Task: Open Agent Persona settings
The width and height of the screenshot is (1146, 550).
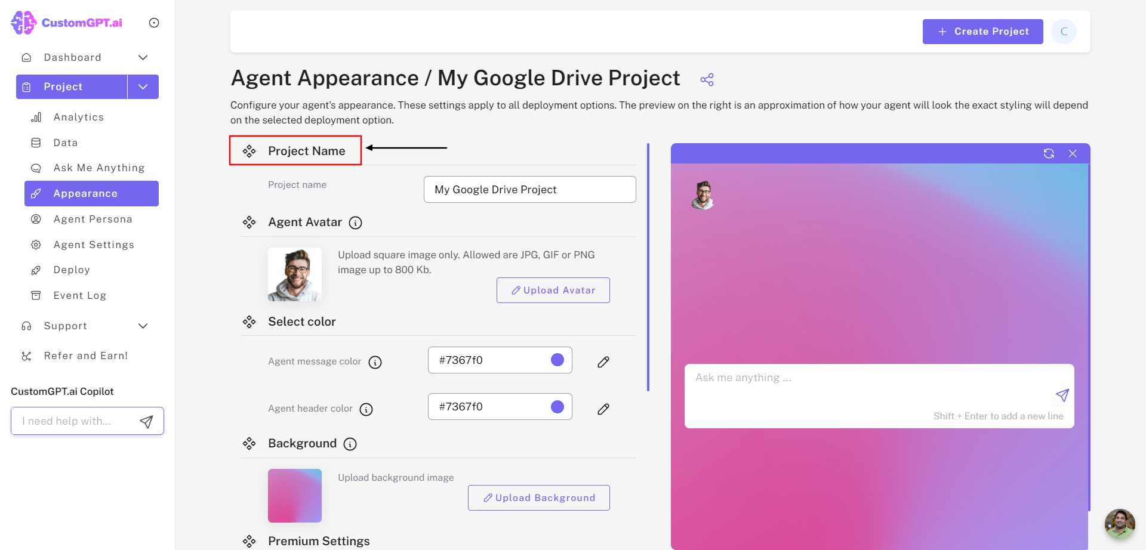Action: tap(93, 219)
